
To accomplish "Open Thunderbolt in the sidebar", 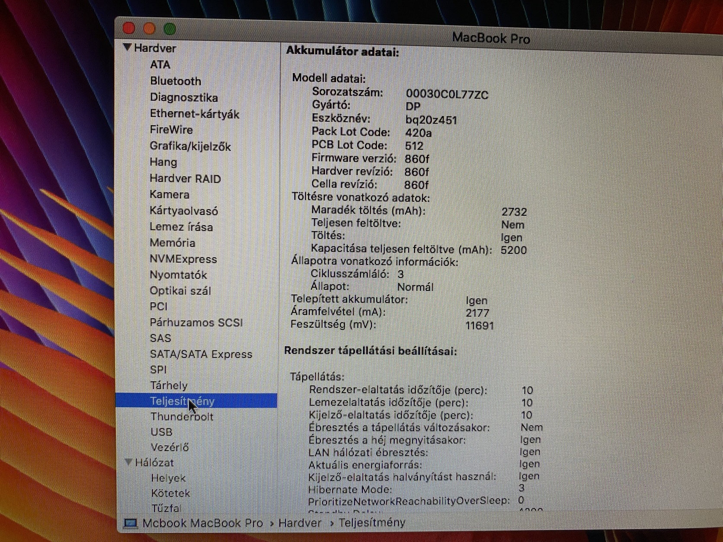I will pyautogui.click(x=182, y=417).
